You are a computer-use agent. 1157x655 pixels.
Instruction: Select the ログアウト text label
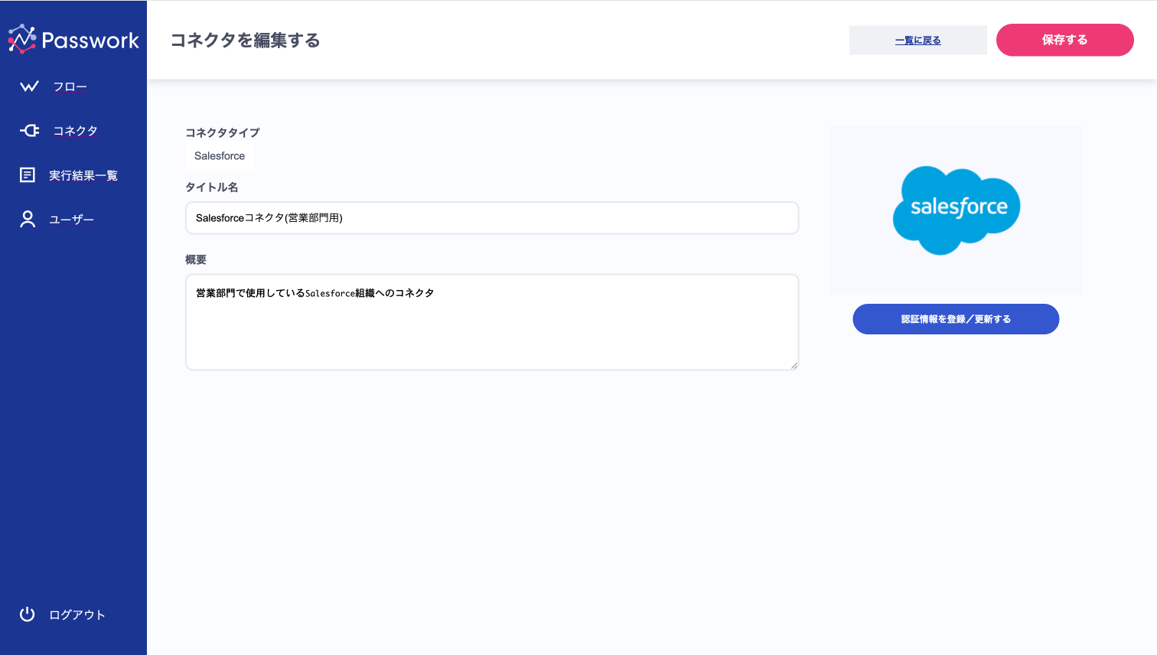click(x=77, y=615)
